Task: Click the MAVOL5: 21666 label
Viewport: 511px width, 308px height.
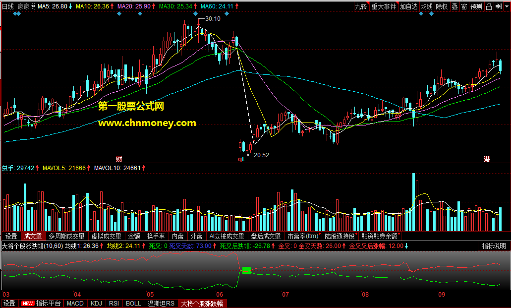Action: pos(64,168)
